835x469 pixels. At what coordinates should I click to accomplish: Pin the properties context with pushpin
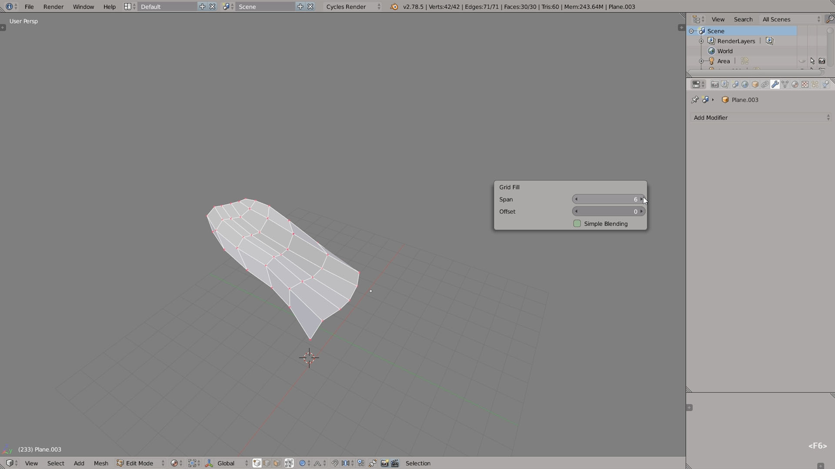(695, 100)
